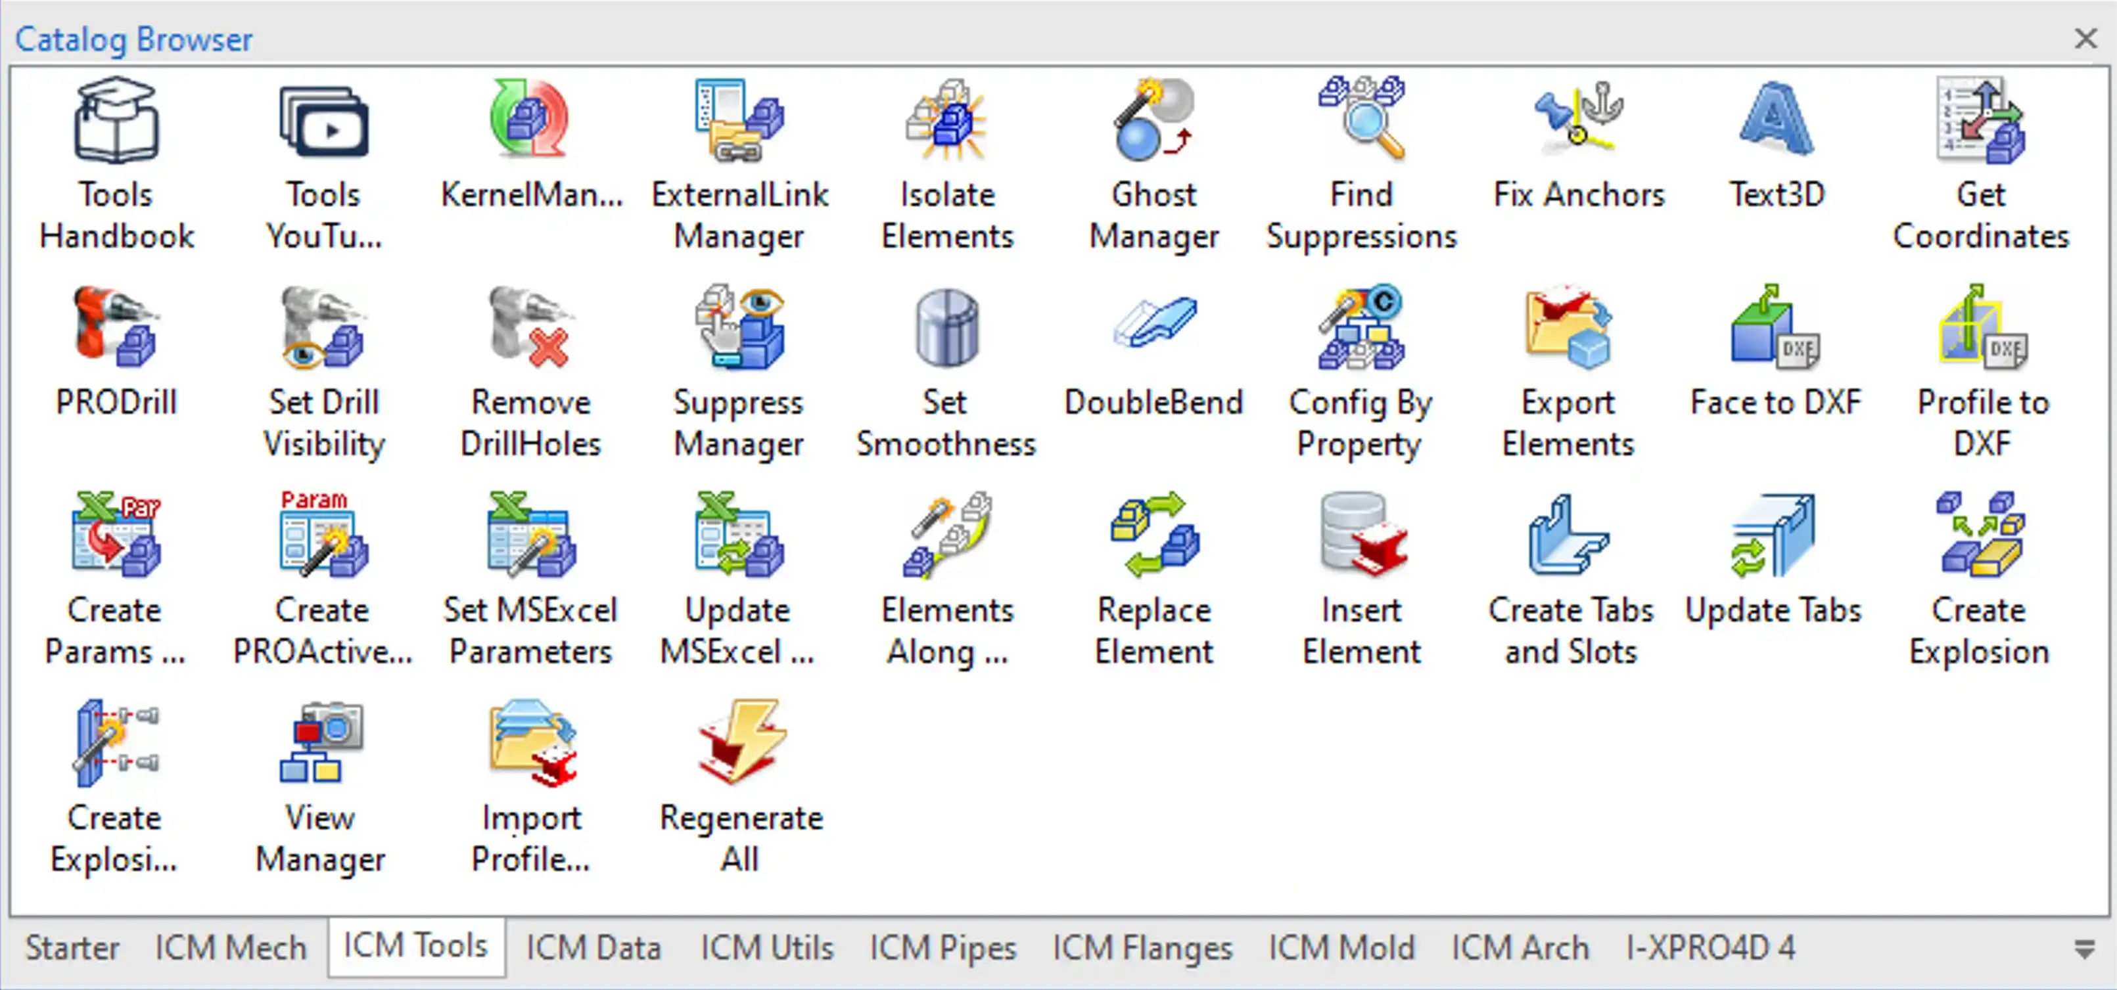The height and width of the screenshot is (990, 2117).
Task: Open Set MSExcel Parameters
Action: tap(530, 571)
